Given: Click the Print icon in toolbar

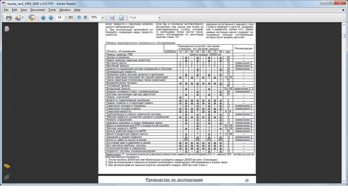Looking at the screenshot, I should [9, 17].
